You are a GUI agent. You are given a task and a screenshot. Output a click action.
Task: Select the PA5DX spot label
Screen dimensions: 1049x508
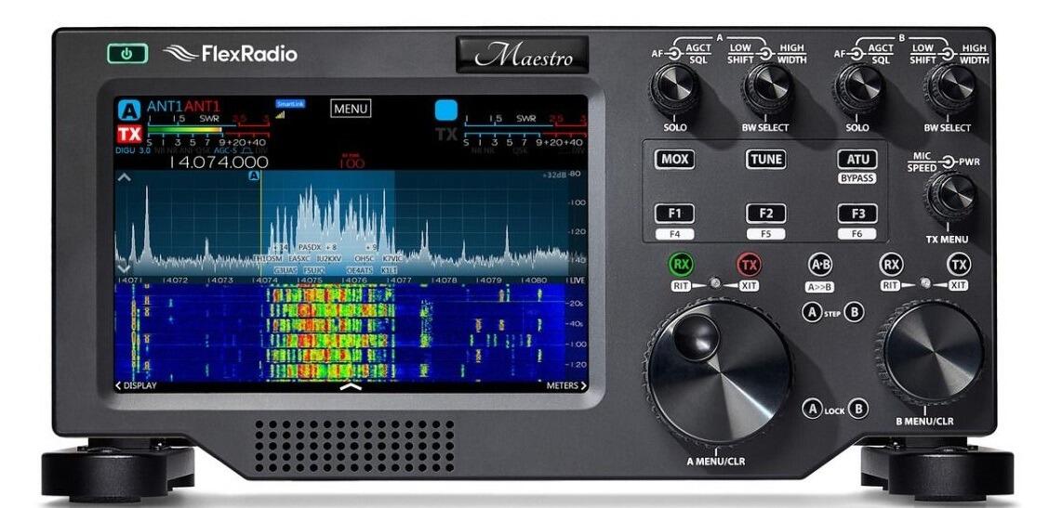312,247
